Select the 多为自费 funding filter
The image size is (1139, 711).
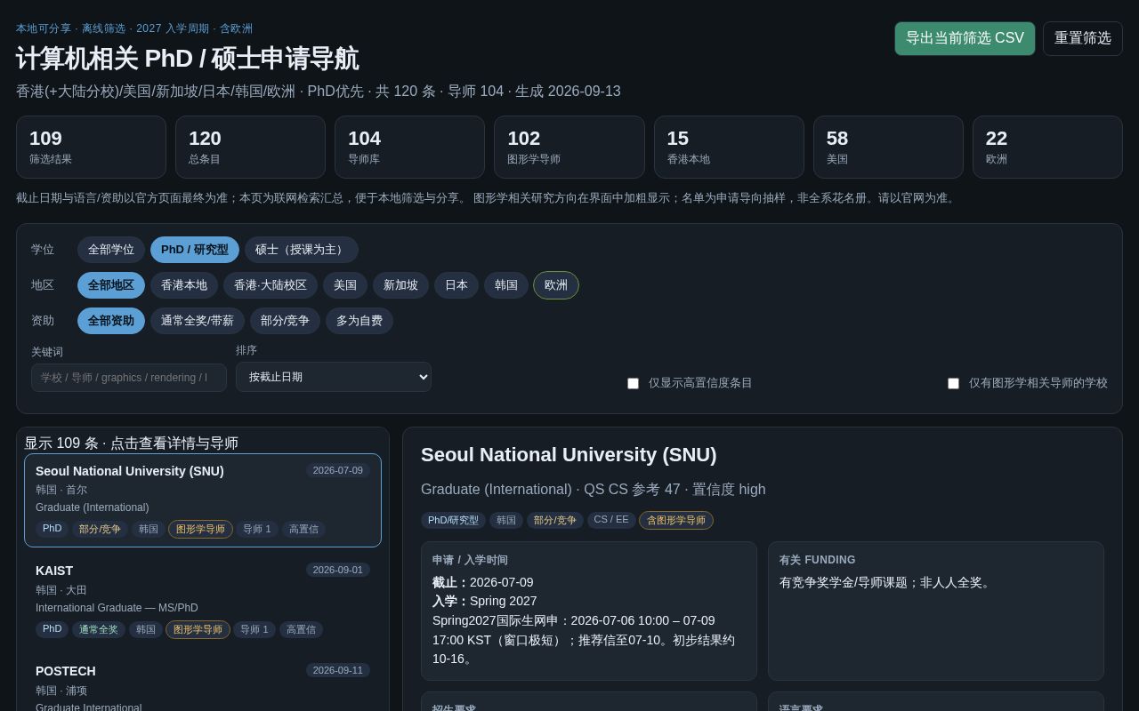click(359, 321)
